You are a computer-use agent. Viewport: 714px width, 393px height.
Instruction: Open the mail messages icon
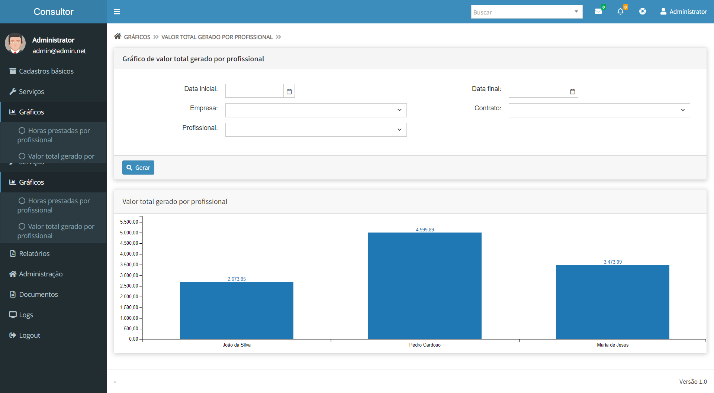coord(598,12)
